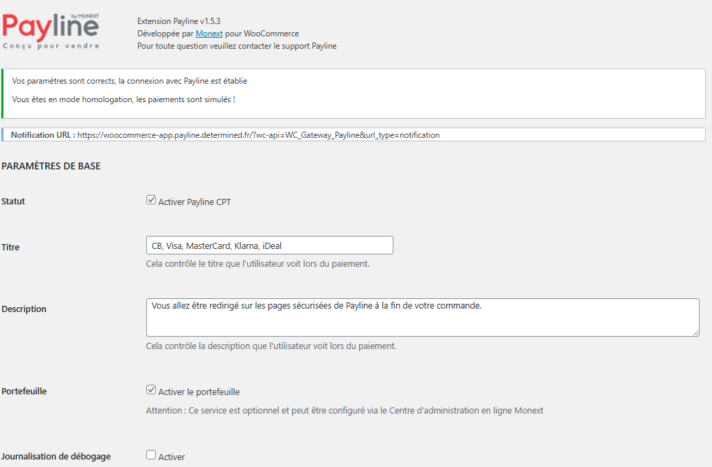Open the Monext developer link
712x467 pixels.
209,34
